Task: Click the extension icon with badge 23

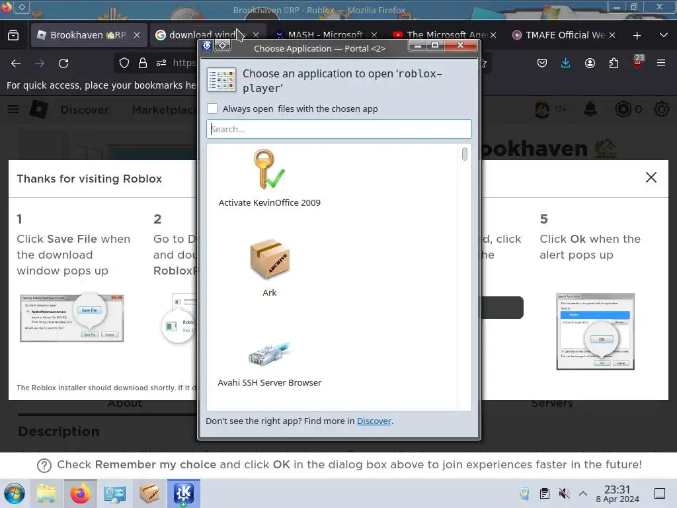Action: [x=638, y=62]
